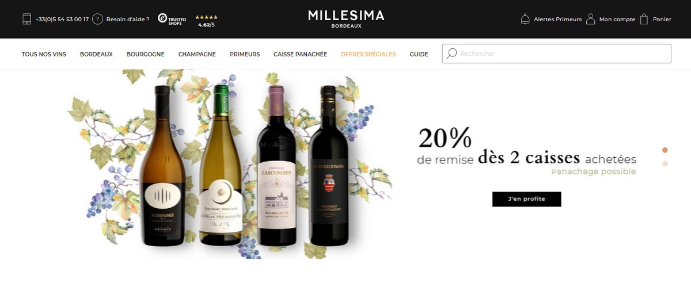Click the phone icon beside the number
The height and width of the screenshot is (298, 691).
pos(26,19)
